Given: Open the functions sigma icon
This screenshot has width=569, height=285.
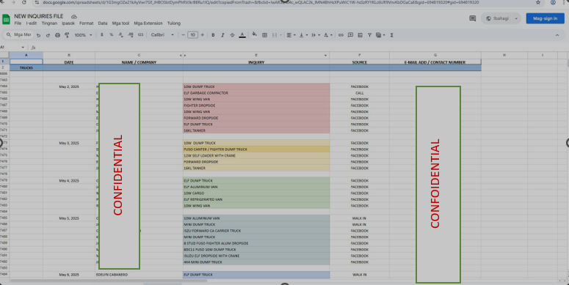Looking at the screenshot, I should pyautogui.click(x=391, y=35).
